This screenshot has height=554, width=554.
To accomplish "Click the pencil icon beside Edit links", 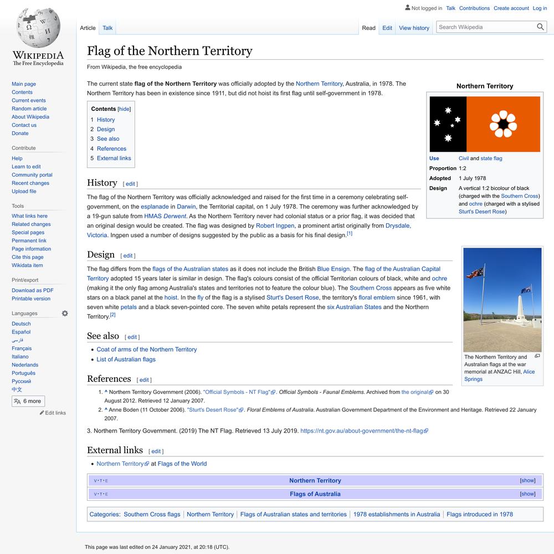I will tap(42, 413).
